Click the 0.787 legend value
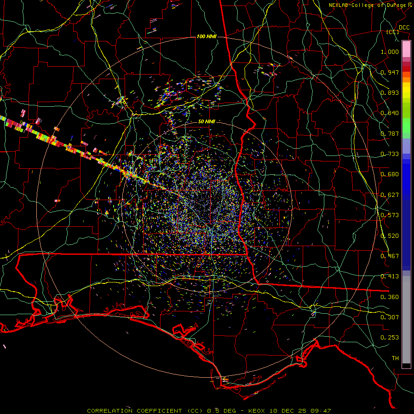 (390, 133)
